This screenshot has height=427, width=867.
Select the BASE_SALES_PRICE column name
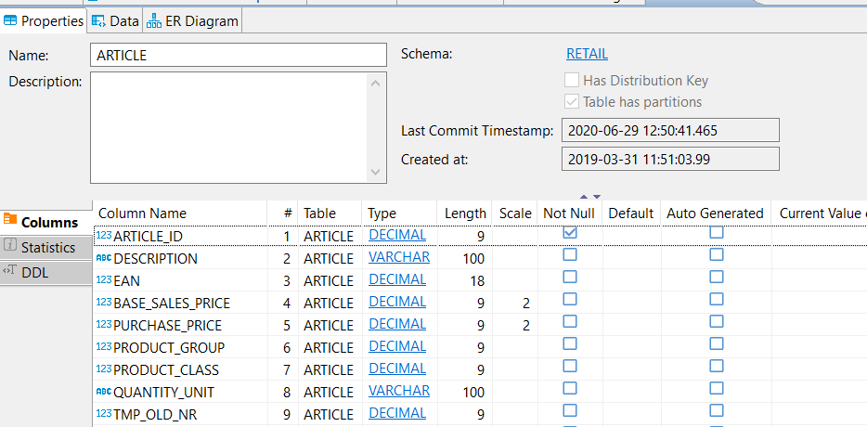click(x=172, y=304)
